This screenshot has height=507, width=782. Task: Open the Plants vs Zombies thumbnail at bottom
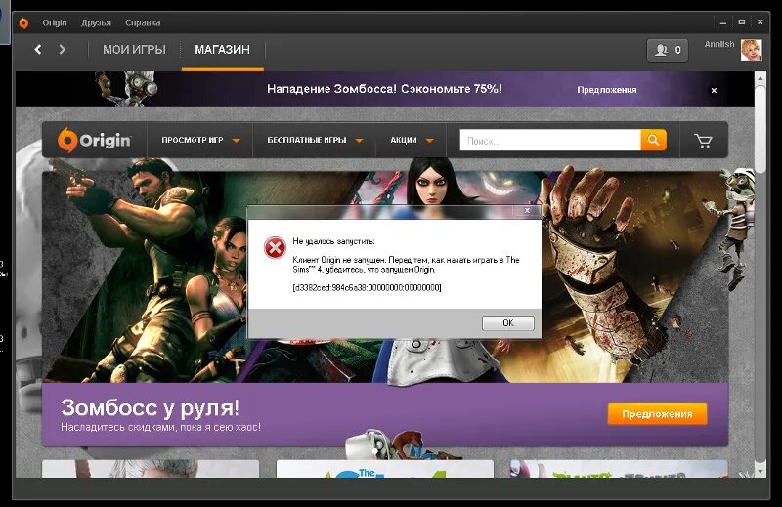(x=619, y=469)
